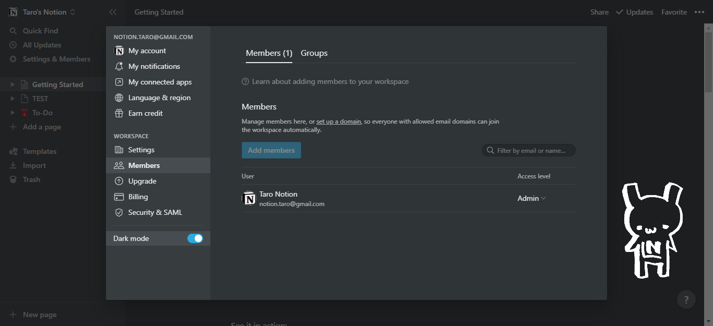Click the gift icon beside Earn credit
This screenshot has width=713, height=326.
point(119,113)
